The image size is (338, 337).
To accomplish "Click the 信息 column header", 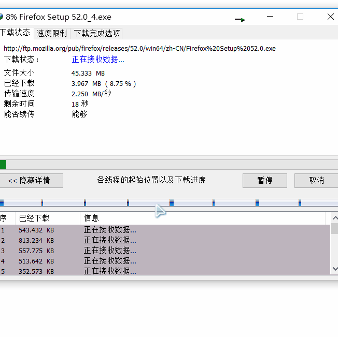I will tap(203, 218).
